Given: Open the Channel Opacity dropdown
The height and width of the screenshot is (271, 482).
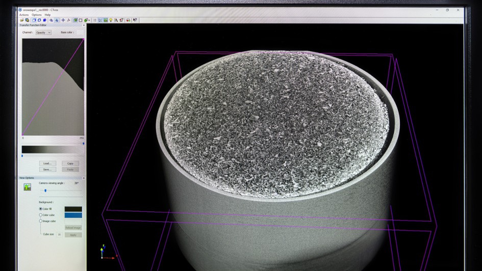Looking at the screenshot, I should pyautogui.click(x=43, y=32).
